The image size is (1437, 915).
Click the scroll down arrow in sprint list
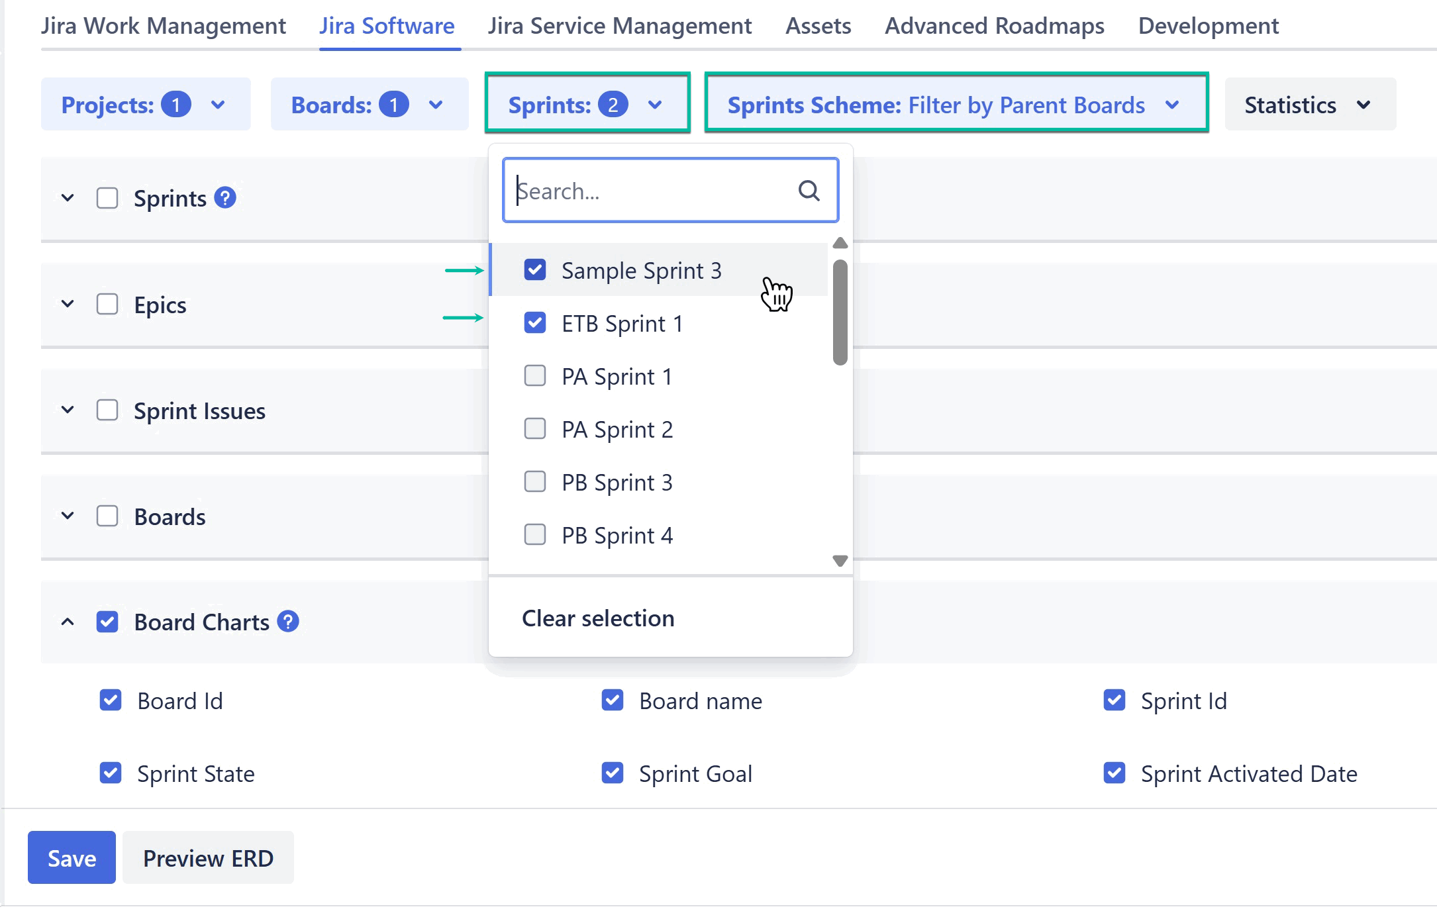coord(840,561)
